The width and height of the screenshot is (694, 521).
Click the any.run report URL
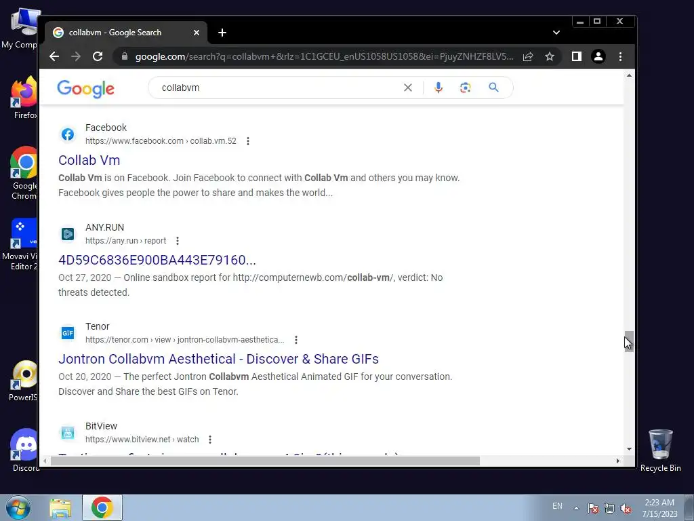(125, 241)
